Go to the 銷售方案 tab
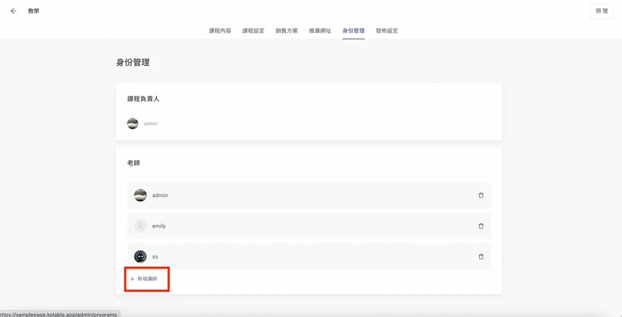This screenshot has width=622, height=317. pos(287,31)
